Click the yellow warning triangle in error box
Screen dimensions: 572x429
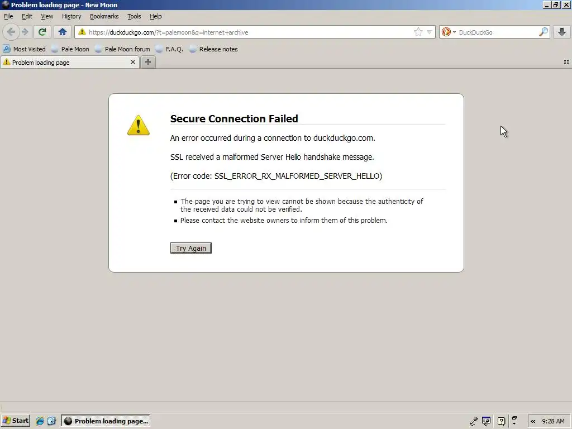tap(139, 125)
